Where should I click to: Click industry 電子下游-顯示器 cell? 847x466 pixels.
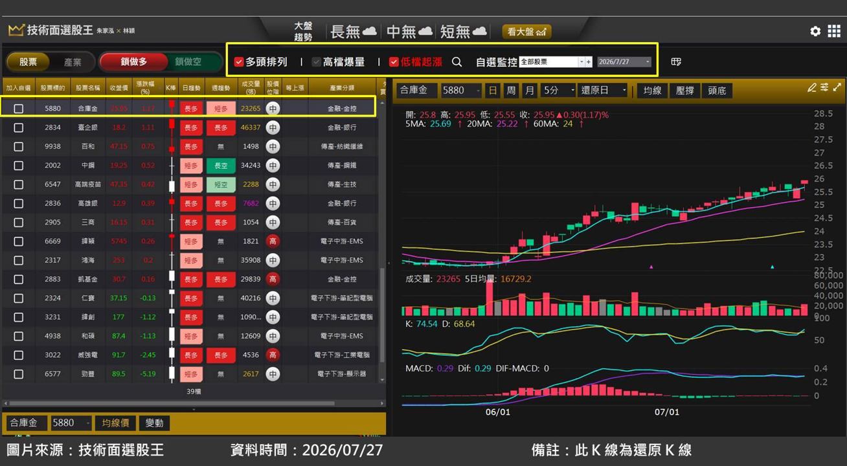(x=341, y=374)
